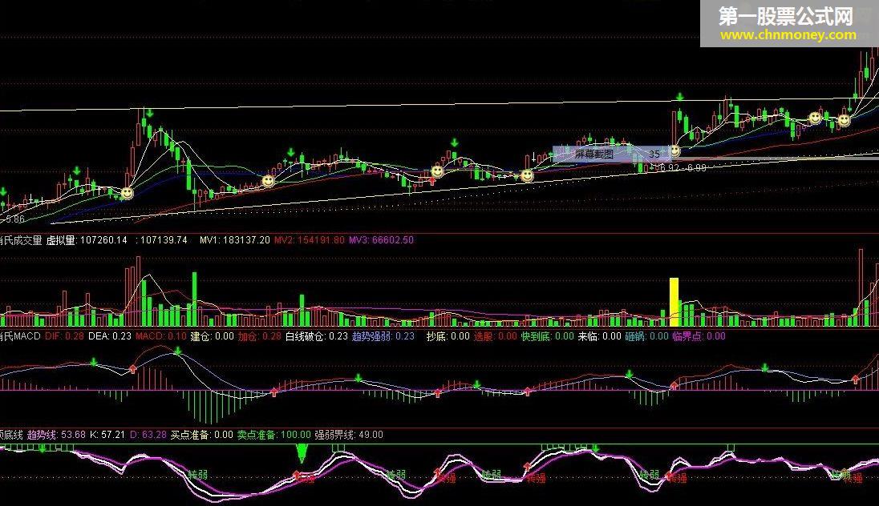
Task: Select the 临界点: 0.00 readout
Action: coord(699,336)
